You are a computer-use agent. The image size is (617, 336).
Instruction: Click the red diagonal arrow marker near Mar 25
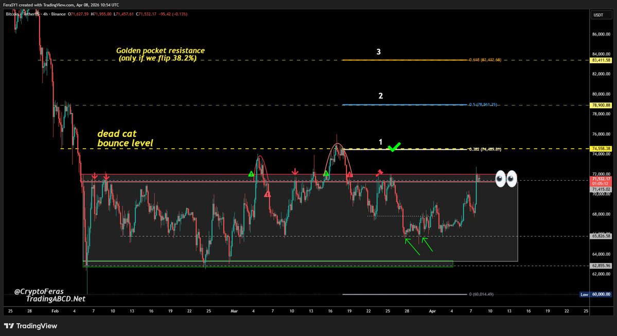pos(379,173)
